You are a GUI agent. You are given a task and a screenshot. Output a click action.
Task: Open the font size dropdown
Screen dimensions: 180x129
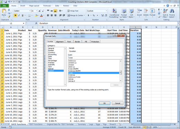(37, 11)
